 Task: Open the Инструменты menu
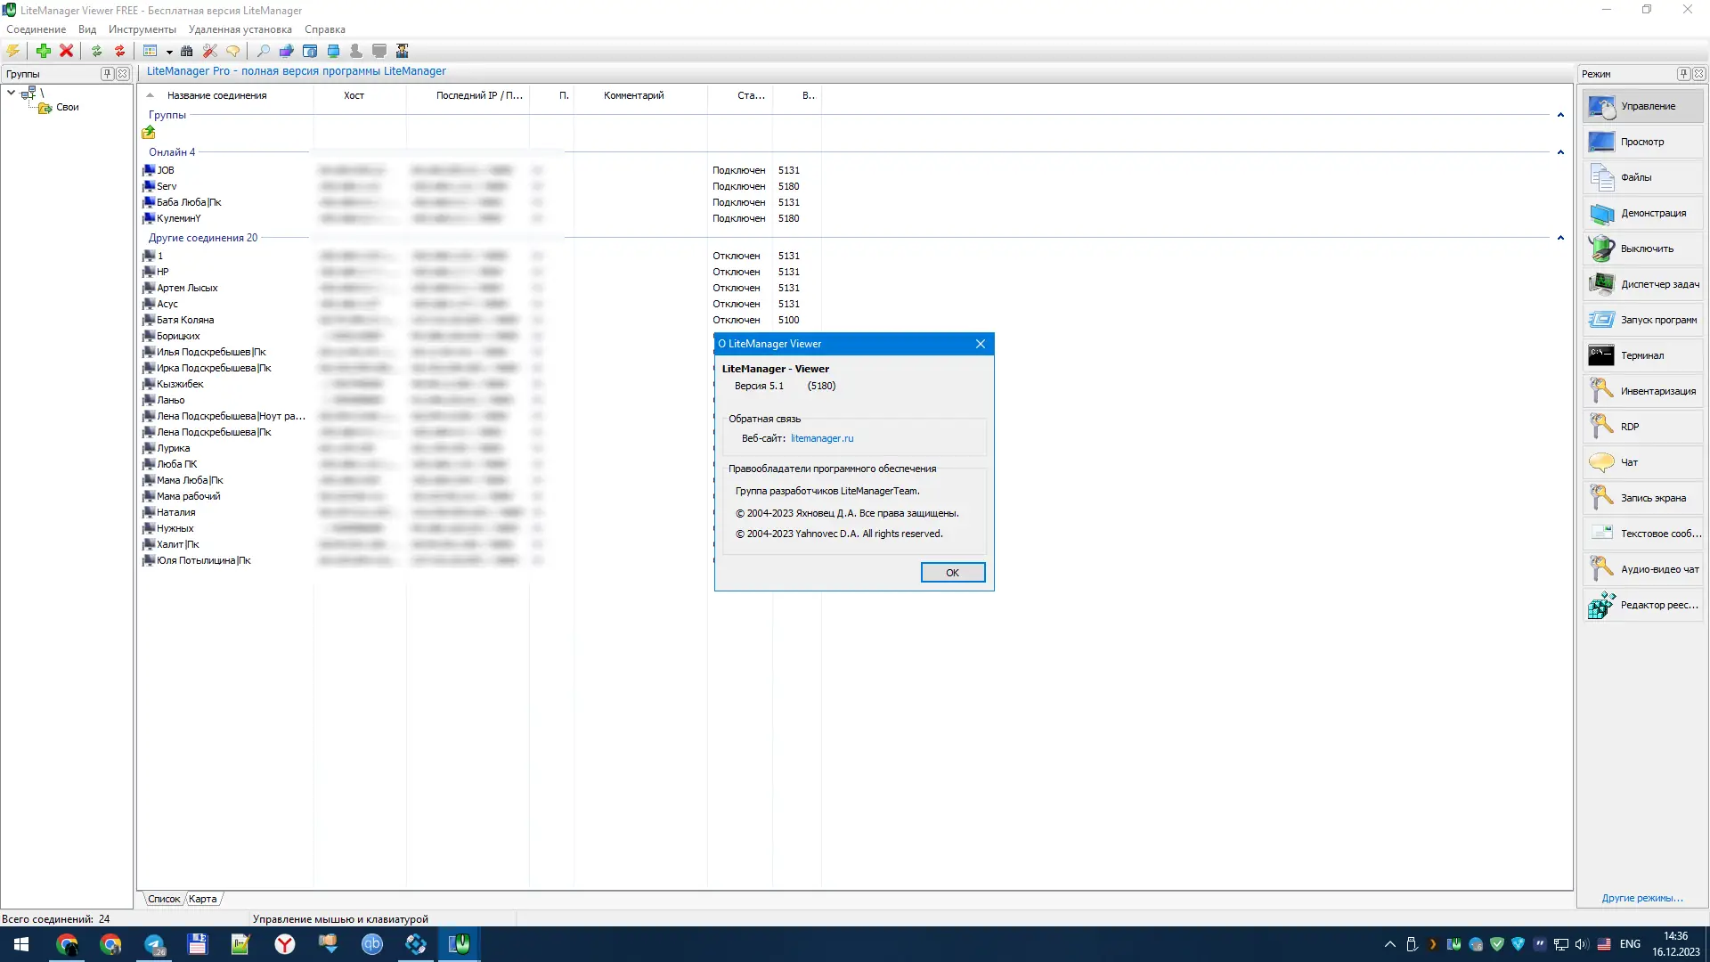[x=142, y=29]
